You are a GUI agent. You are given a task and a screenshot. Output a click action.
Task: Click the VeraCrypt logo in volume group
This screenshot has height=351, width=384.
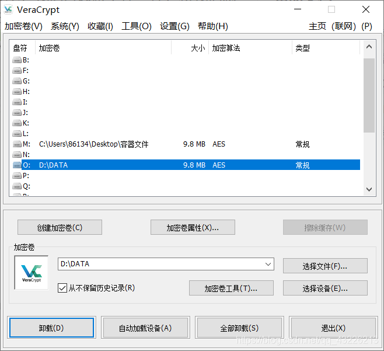point(32,273)
